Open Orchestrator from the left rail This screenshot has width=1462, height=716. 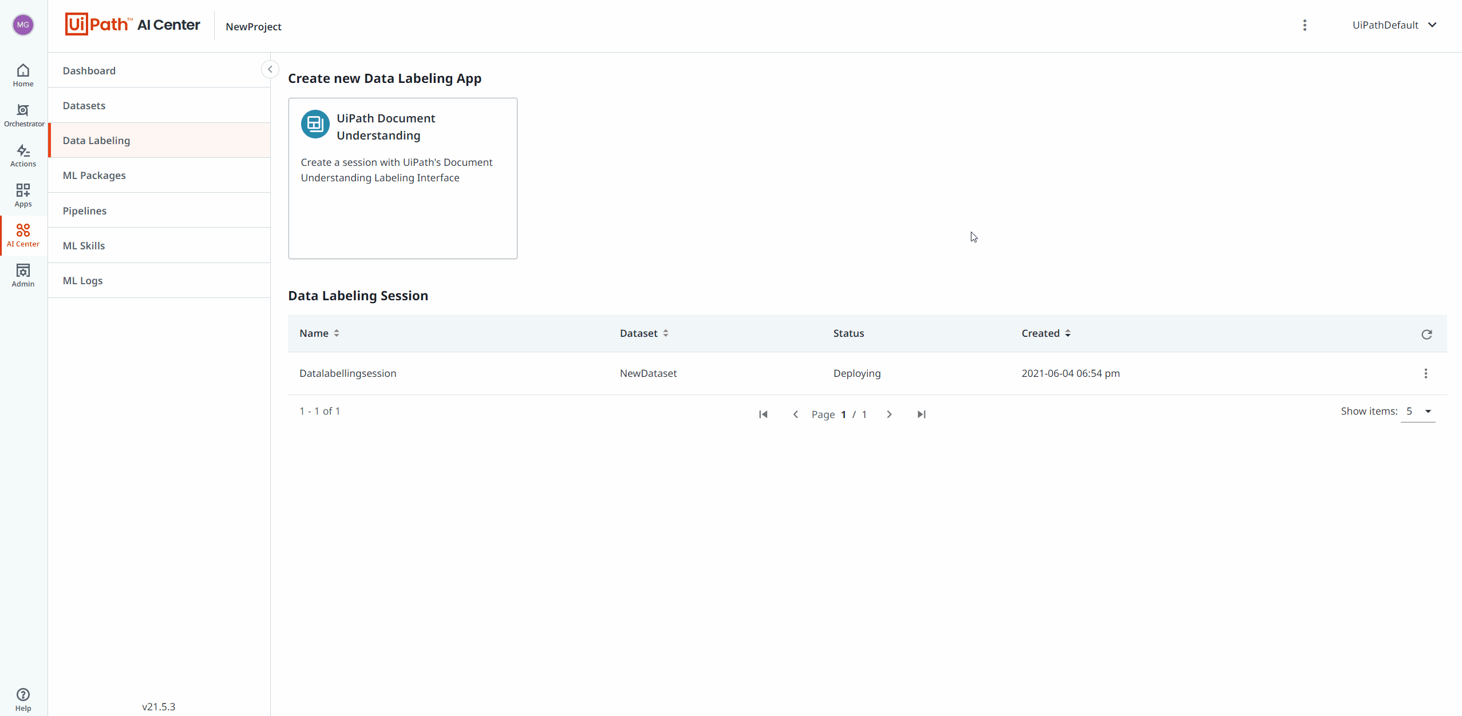23,115
